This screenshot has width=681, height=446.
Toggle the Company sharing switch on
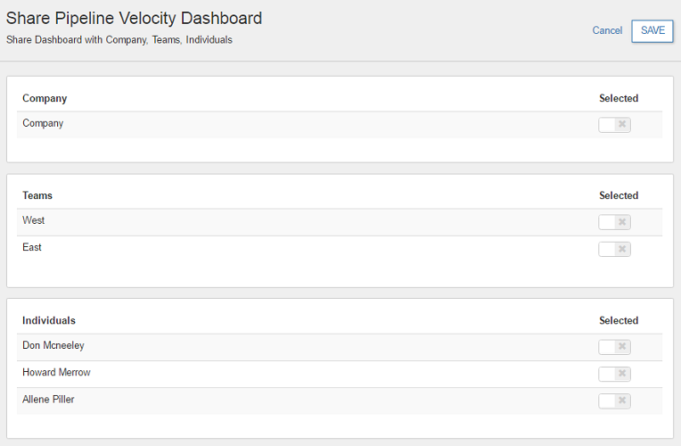click(614, 125)
